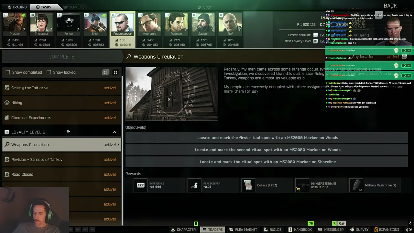Click the green notification badge showing 26
The height and width of the screenshot is (233, 414).
pyautogui.click(x=311, y=224)
